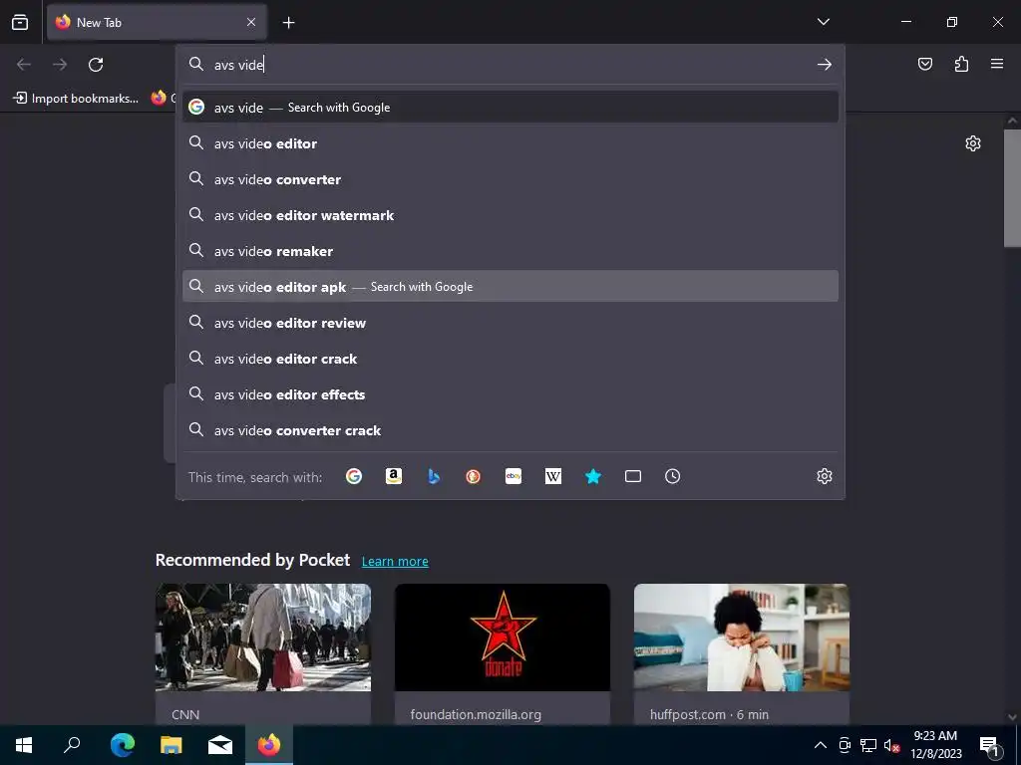The width and height of the screenshot is (1021, 765).
Task: Choose the 'avs video converter crack' suggestion
Action: point(510,430)
